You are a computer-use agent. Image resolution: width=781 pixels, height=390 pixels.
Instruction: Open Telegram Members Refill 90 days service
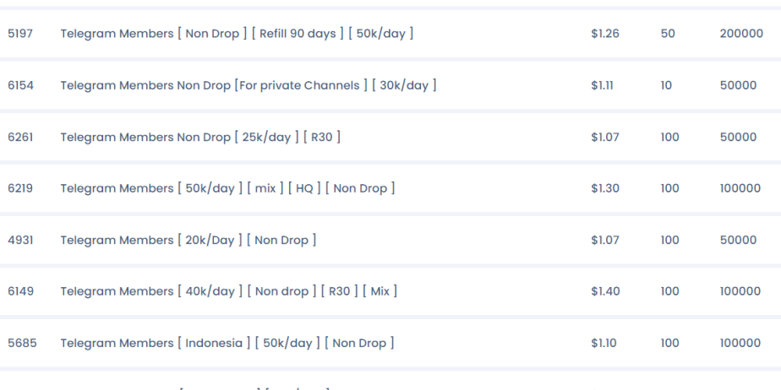237,34
